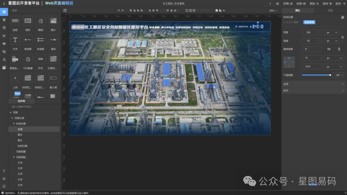The height and width of the screenshot is (195, 347).
Task: Select the 组件树 tab
Action: click(x=22, y=101)
